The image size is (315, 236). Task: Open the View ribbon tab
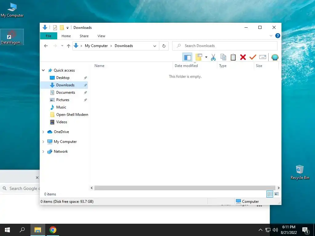coord(101,36)
